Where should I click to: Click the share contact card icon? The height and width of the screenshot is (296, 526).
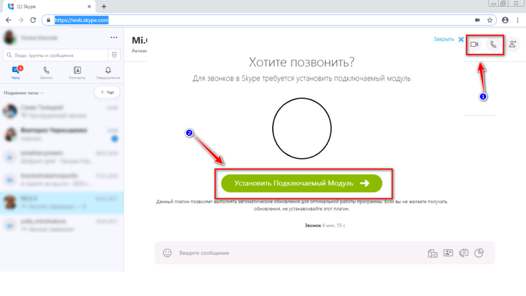point(448,253)
